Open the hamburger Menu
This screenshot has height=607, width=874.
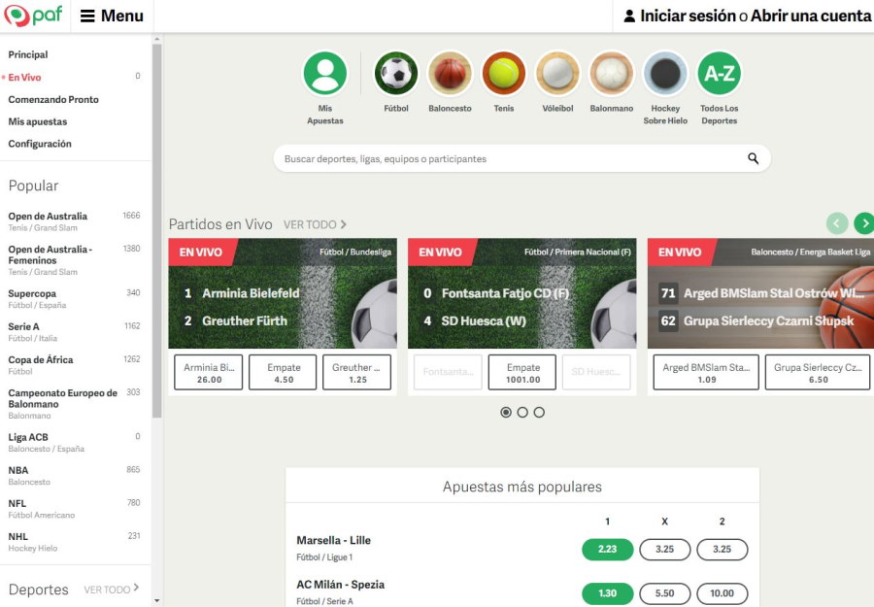(112, 16)
